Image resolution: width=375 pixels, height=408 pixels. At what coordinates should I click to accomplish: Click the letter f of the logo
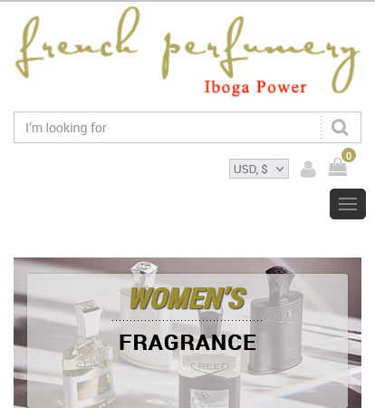[x=30, y=47]
